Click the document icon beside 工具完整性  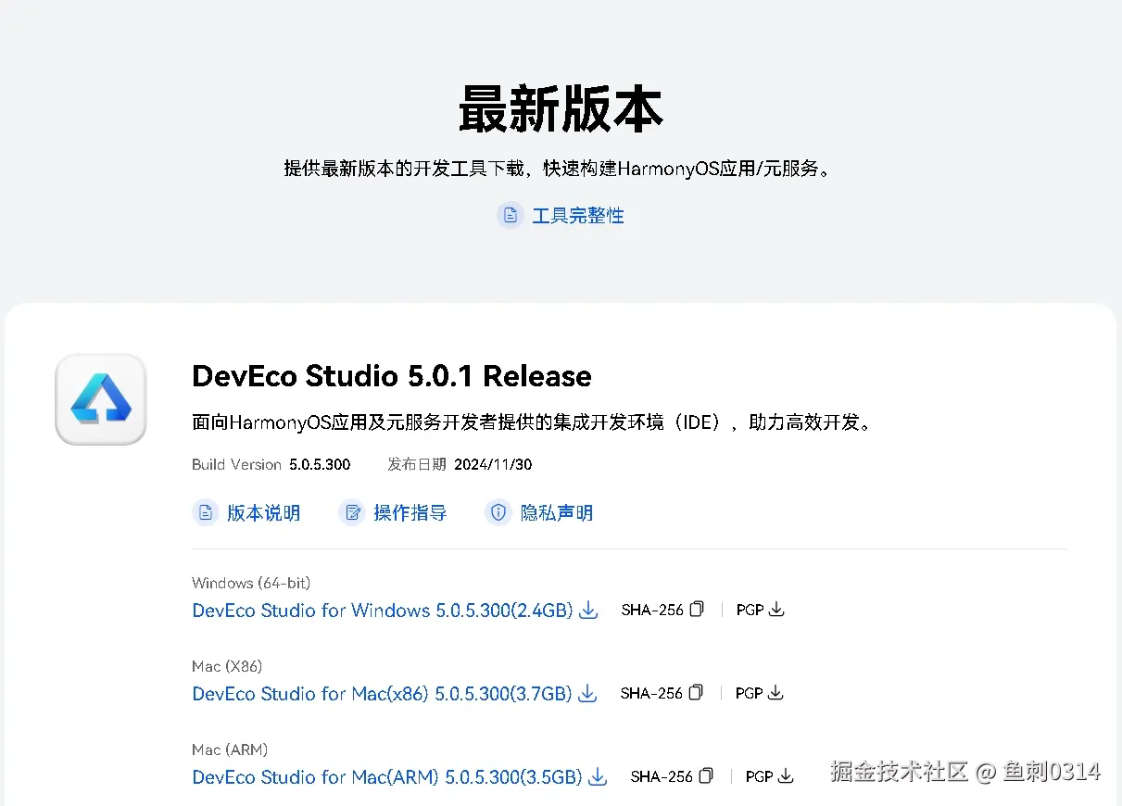[510, 216]
